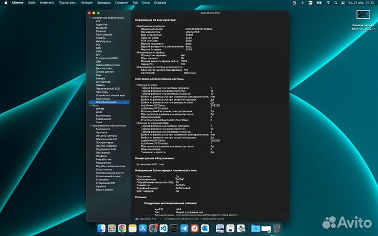Launch Visual Studio Code from Dock
Image resolution: width=378 pixels, height=236 pixels.
coord(163,228)
